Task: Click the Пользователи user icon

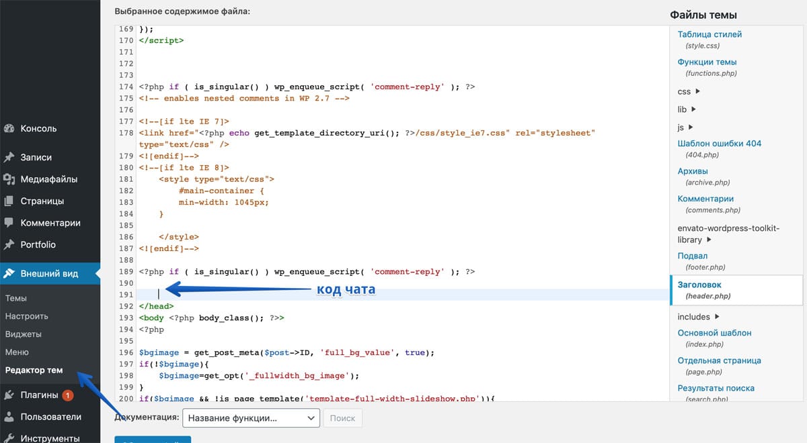Action: (9, 417)
